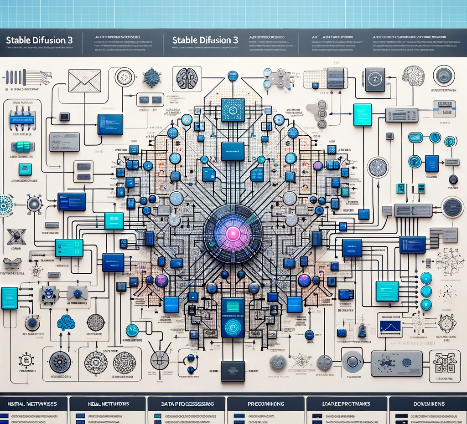Select the DOVMINENS tab
This screenshot has width=467, height=424.
point(429,404)
